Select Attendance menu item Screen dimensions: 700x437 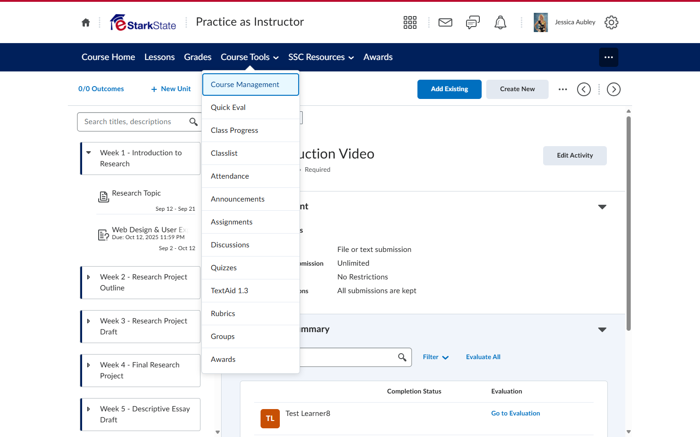[250, 176]
